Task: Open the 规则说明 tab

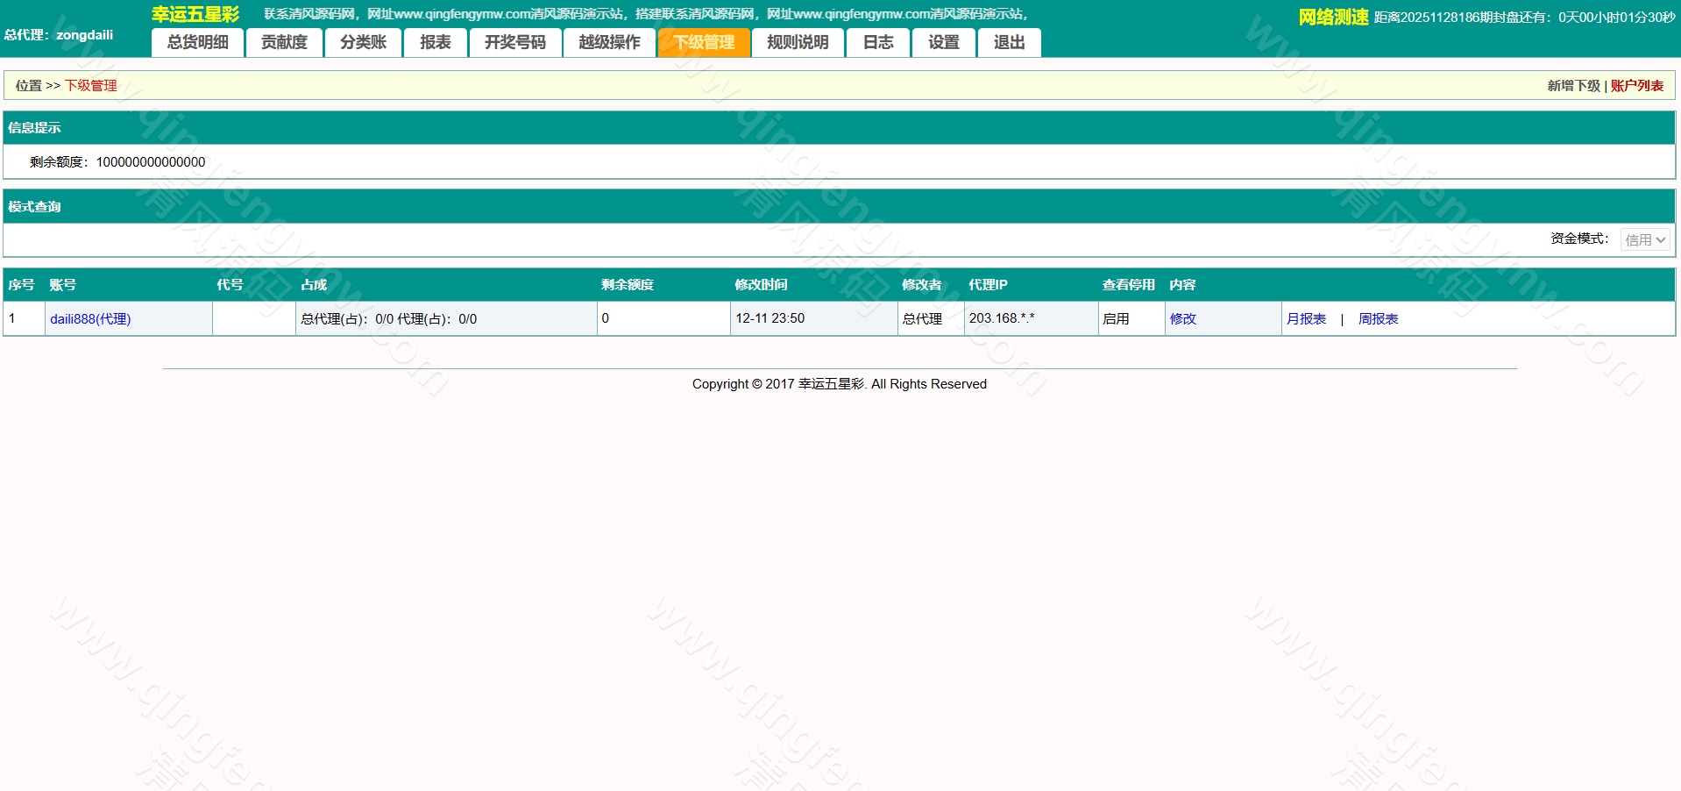Action: pyautogui.click(x=797, y=41)
